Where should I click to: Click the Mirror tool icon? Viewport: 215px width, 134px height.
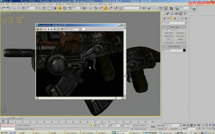[x=145, y=8]
